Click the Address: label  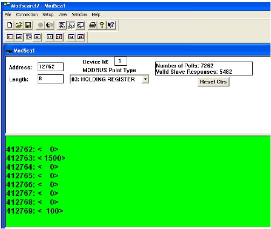(20, 67)
